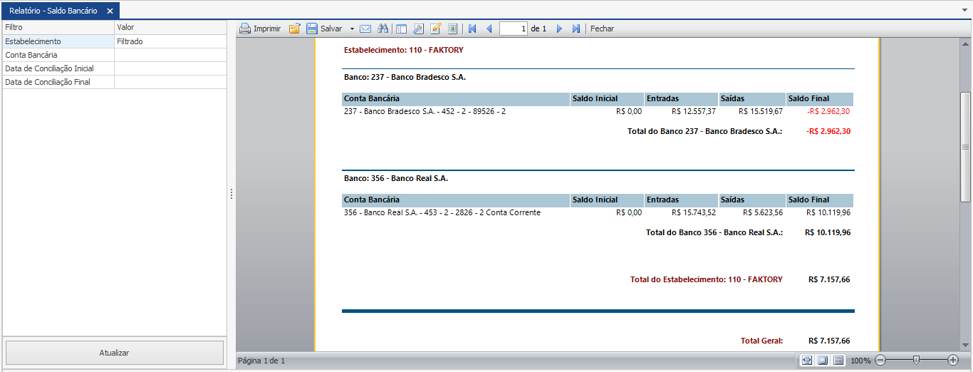Viewport: 973px width, 372px height.
Task: Select the Estabelecimento filter value cell
Action: point(170,41)
